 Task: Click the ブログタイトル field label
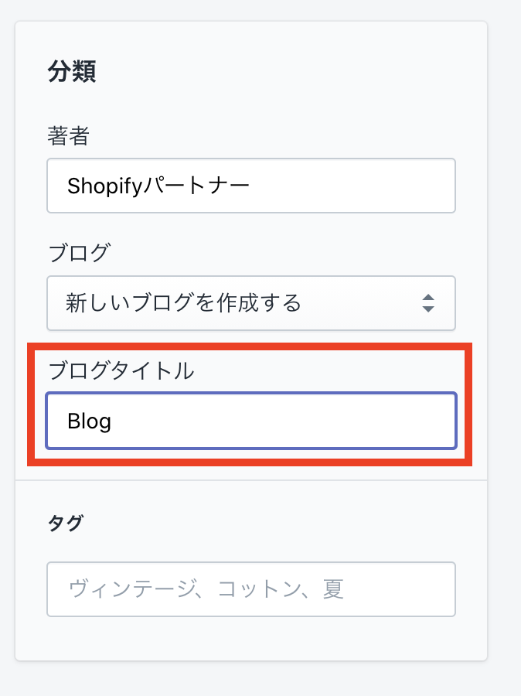coord(121,370)
